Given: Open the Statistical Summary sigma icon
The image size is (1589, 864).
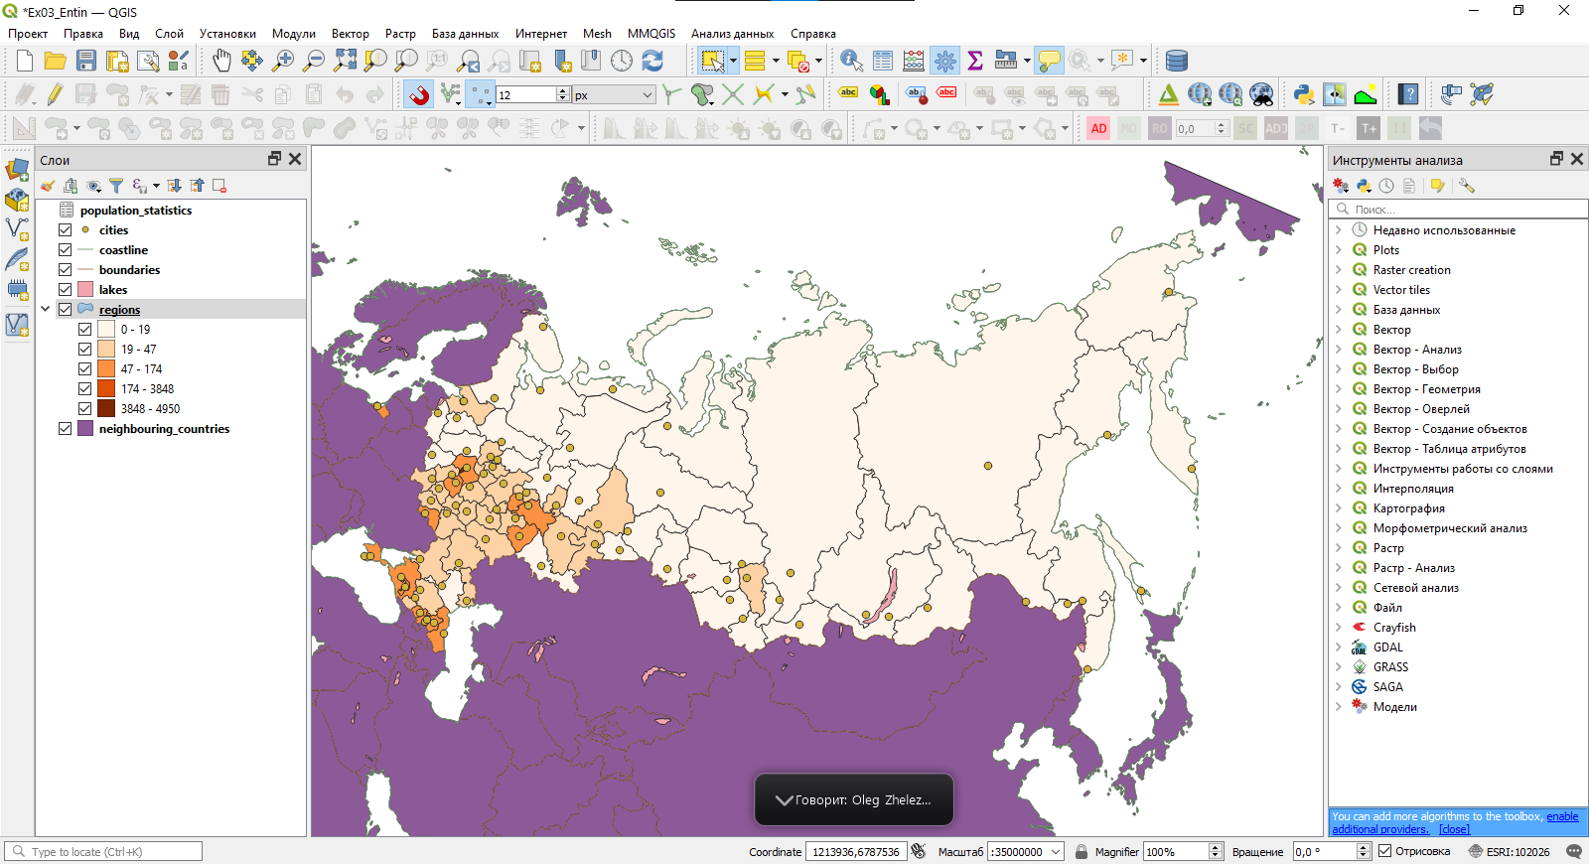Looking at the screenshot, I should [x=975, y=61].
